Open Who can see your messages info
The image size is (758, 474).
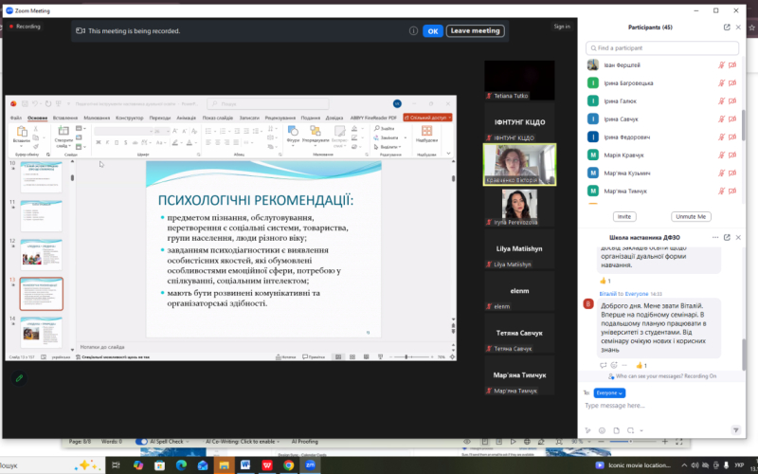pyautogui.click(x=661, y=375)
